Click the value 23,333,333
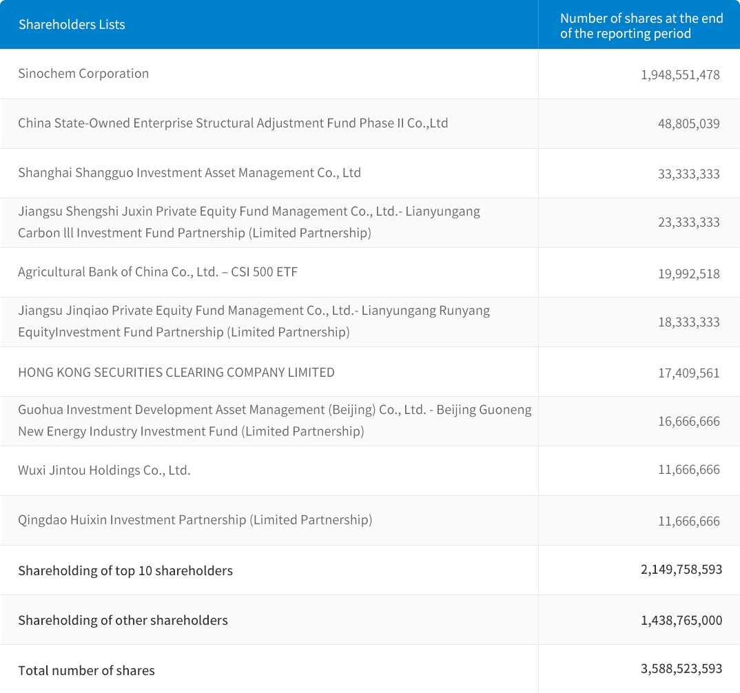 [688, 223]
